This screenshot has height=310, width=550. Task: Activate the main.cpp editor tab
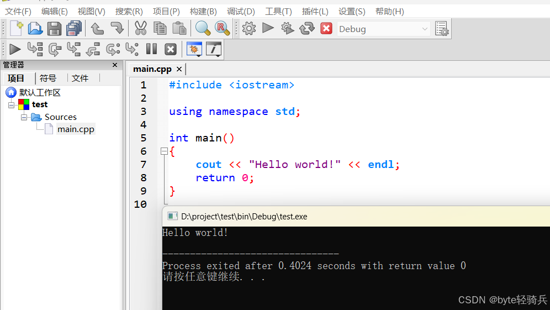pyautogui.click(x=152, y=69)
